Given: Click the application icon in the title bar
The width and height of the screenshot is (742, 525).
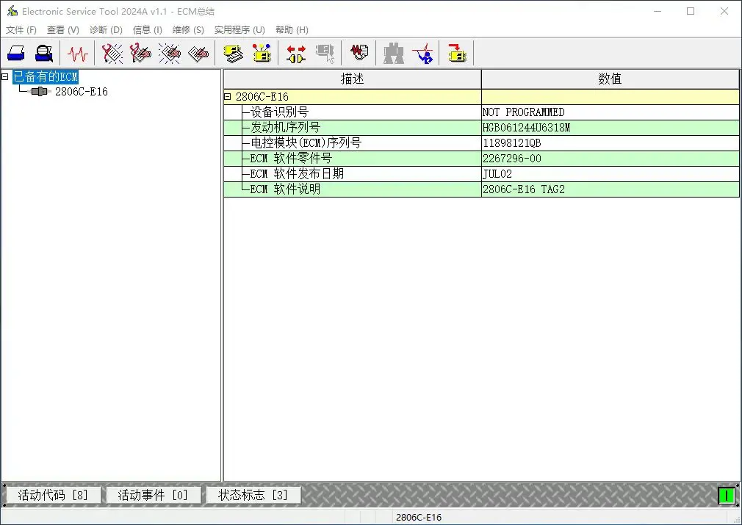Looking at the screenshot, I should pyautogui.click(x=12, y=11).
